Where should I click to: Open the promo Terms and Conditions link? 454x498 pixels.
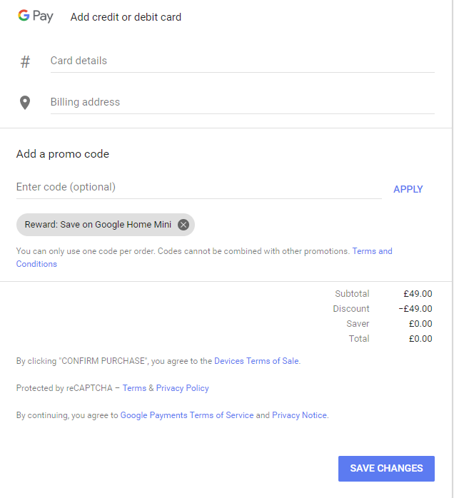pyautogui.click(x=372, y=251)
